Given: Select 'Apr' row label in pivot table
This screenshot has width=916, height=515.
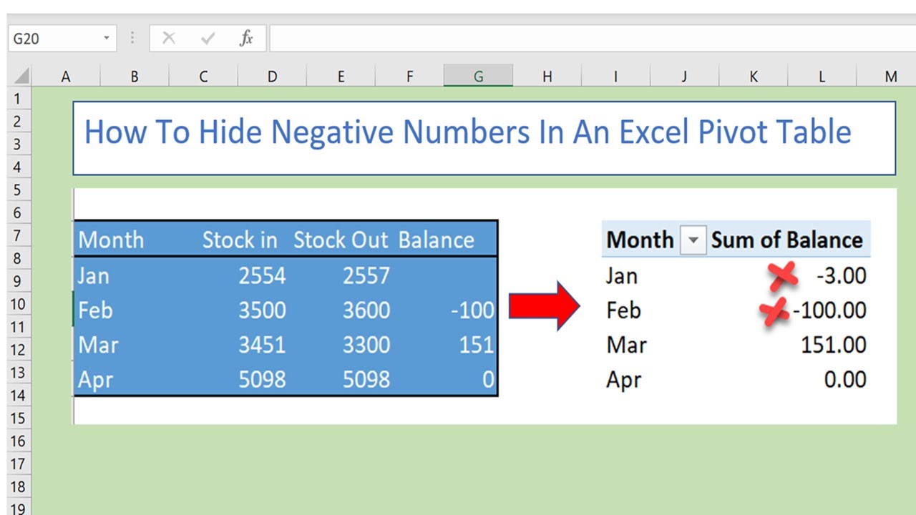Looking at the screenshot, I should pyautogui.click(x=623, y=380).
